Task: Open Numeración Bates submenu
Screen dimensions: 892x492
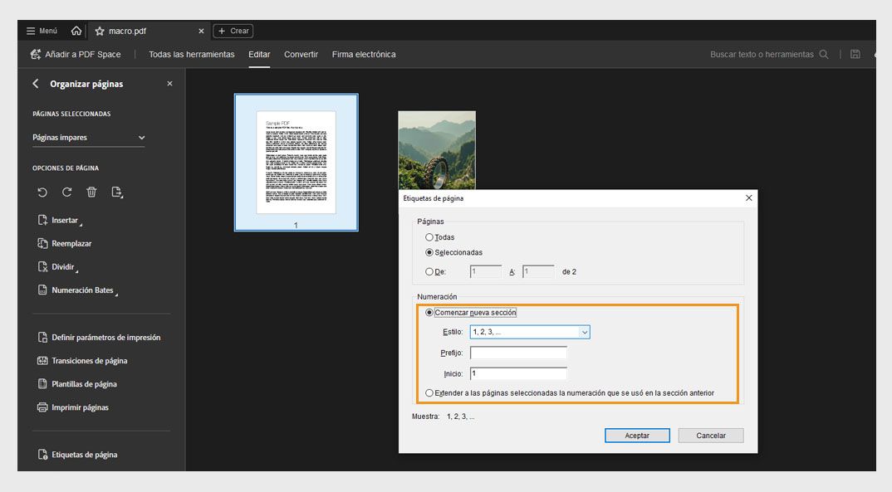Action: click(x=77, y=290)
